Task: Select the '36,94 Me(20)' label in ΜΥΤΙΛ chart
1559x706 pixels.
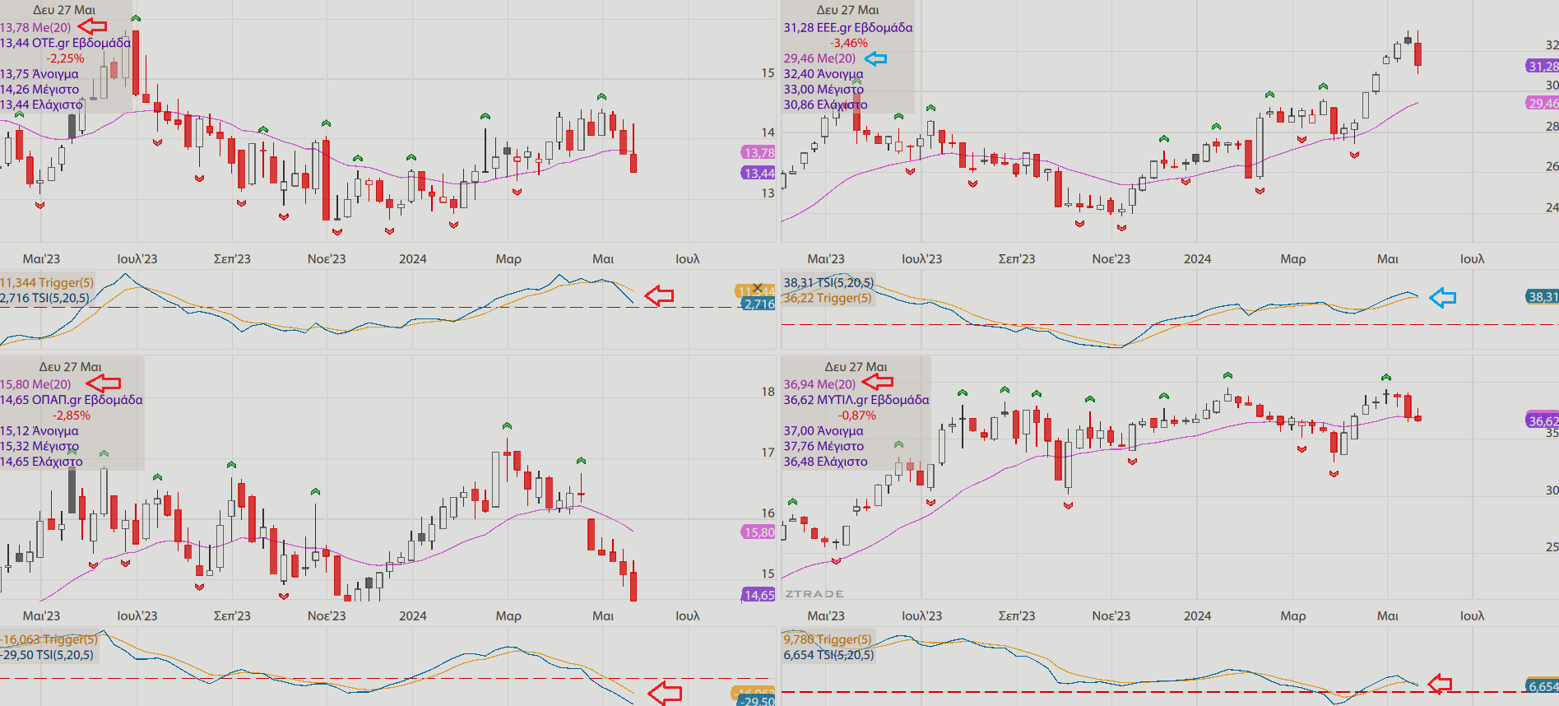Action: (x=819, y=384)
